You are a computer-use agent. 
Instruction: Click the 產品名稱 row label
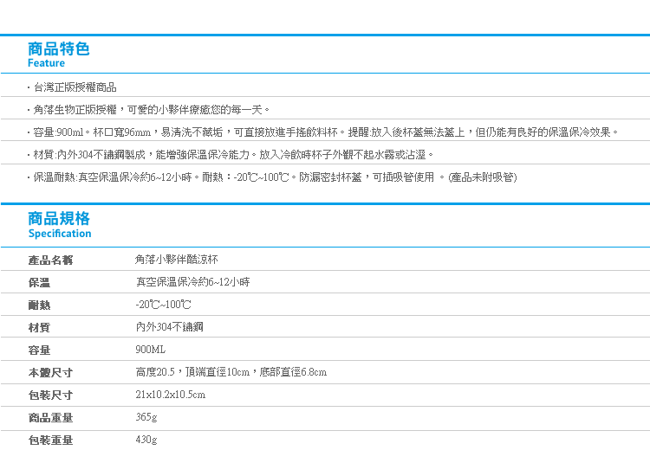click(x=50, y=260)
